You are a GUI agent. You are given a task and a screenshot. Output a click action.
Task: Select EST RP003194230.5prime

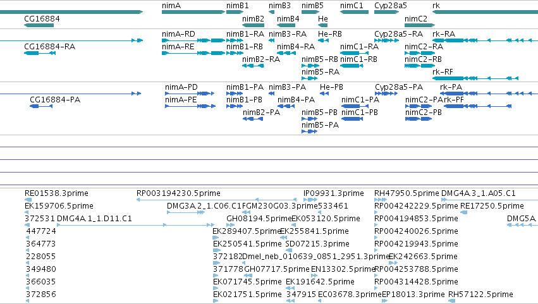click(216, 200)
